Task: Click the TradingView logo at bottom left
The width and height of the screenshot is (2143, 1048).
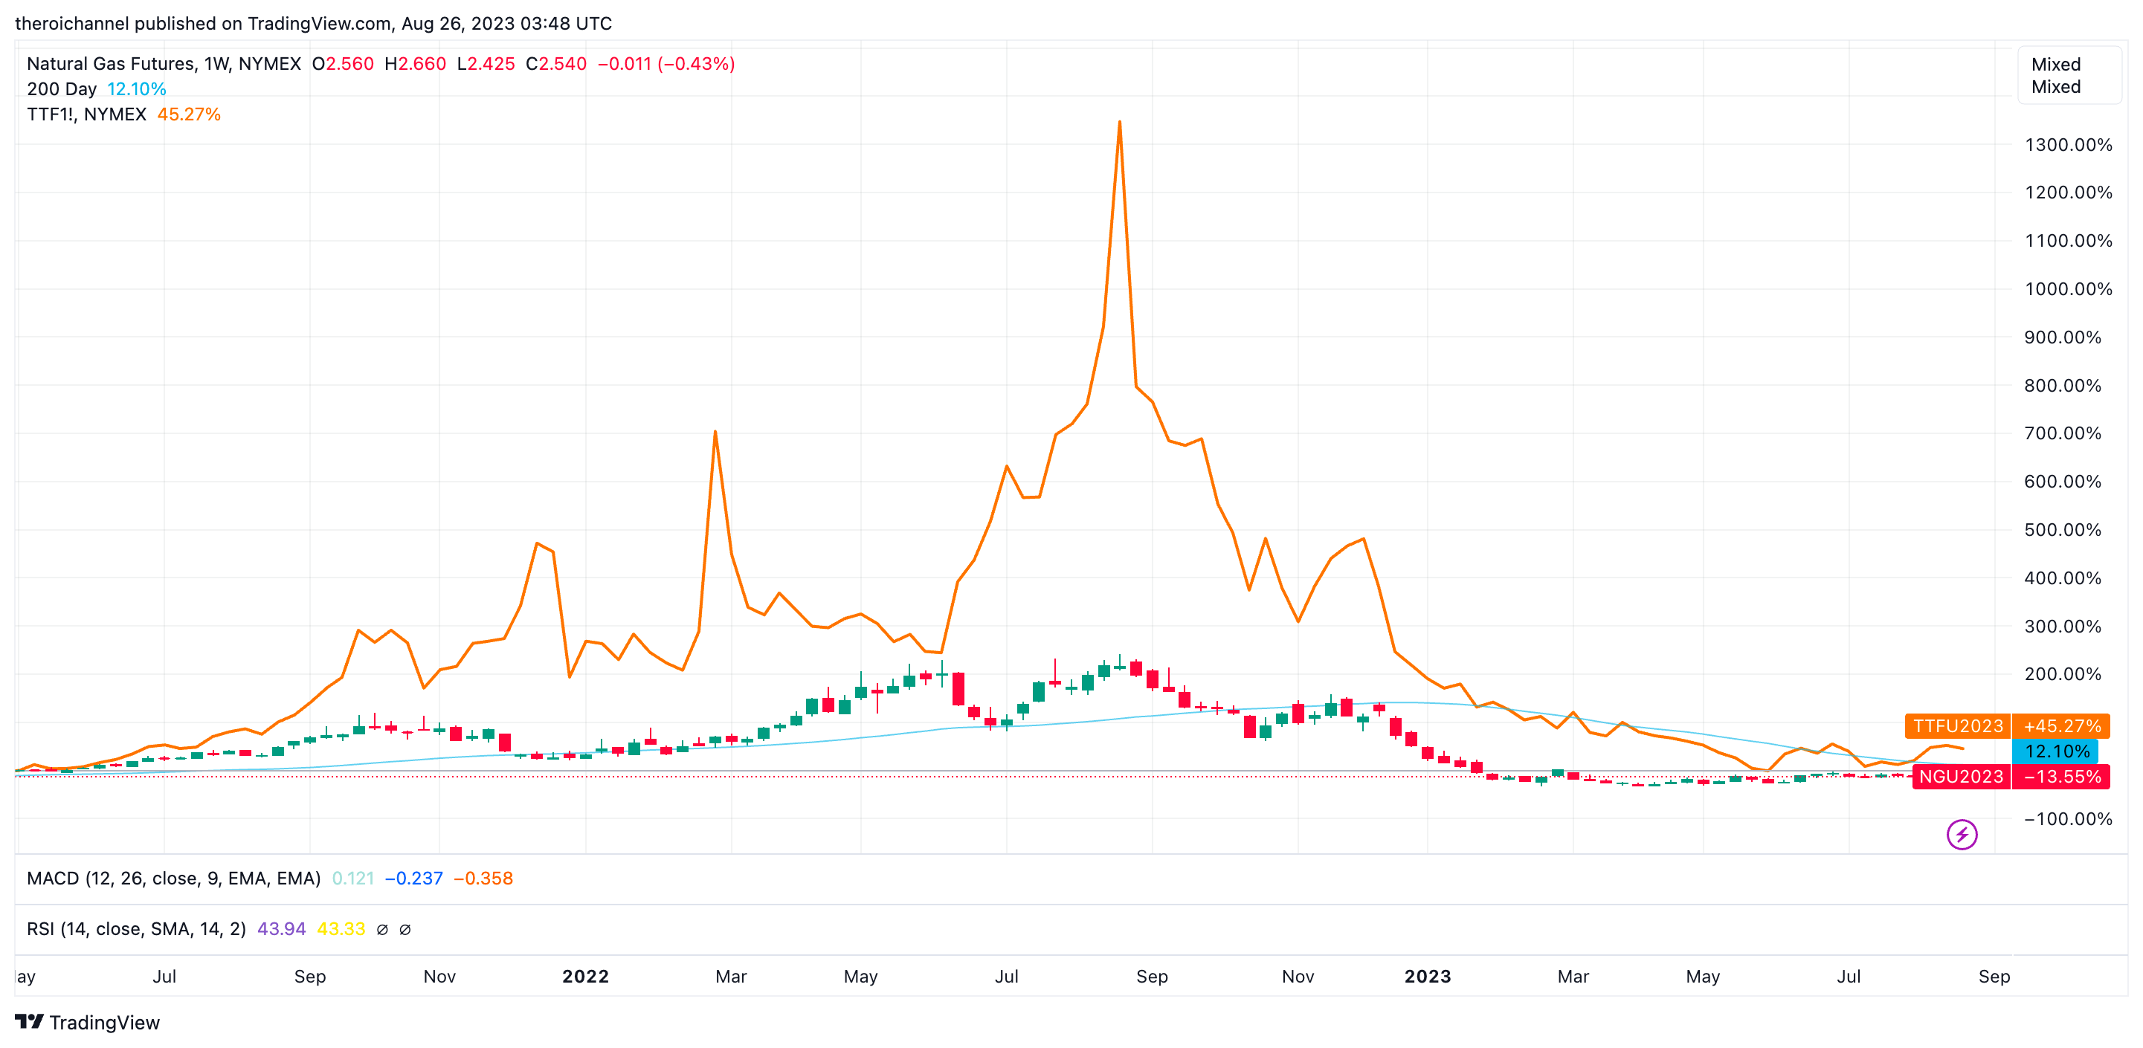Action: (x=87, y=1021)
